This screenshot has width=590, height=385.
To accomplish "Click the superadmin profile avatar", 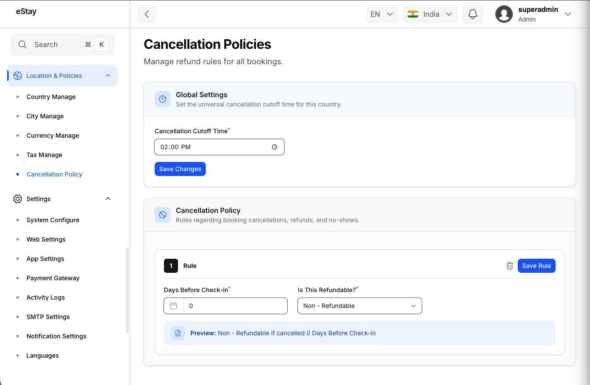I will [x=504, y=14].
